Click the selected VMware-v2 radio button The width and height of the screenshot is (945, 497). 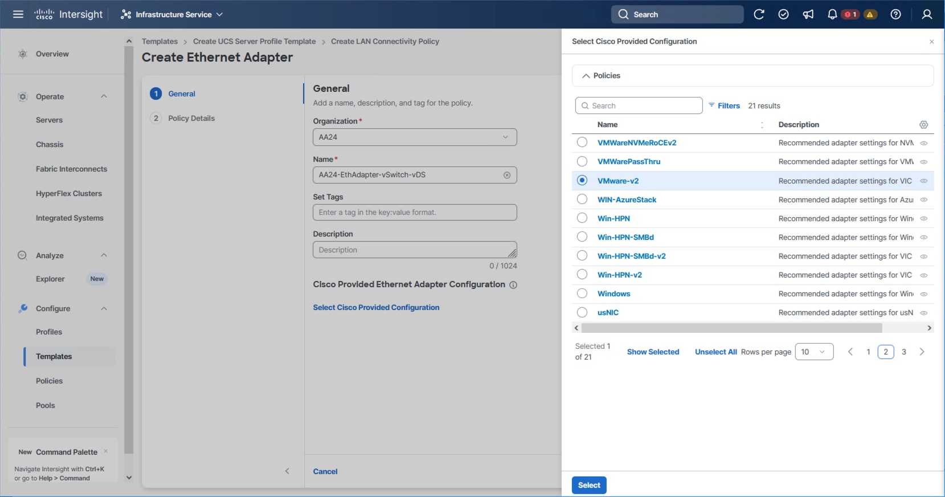pos(582,180)
